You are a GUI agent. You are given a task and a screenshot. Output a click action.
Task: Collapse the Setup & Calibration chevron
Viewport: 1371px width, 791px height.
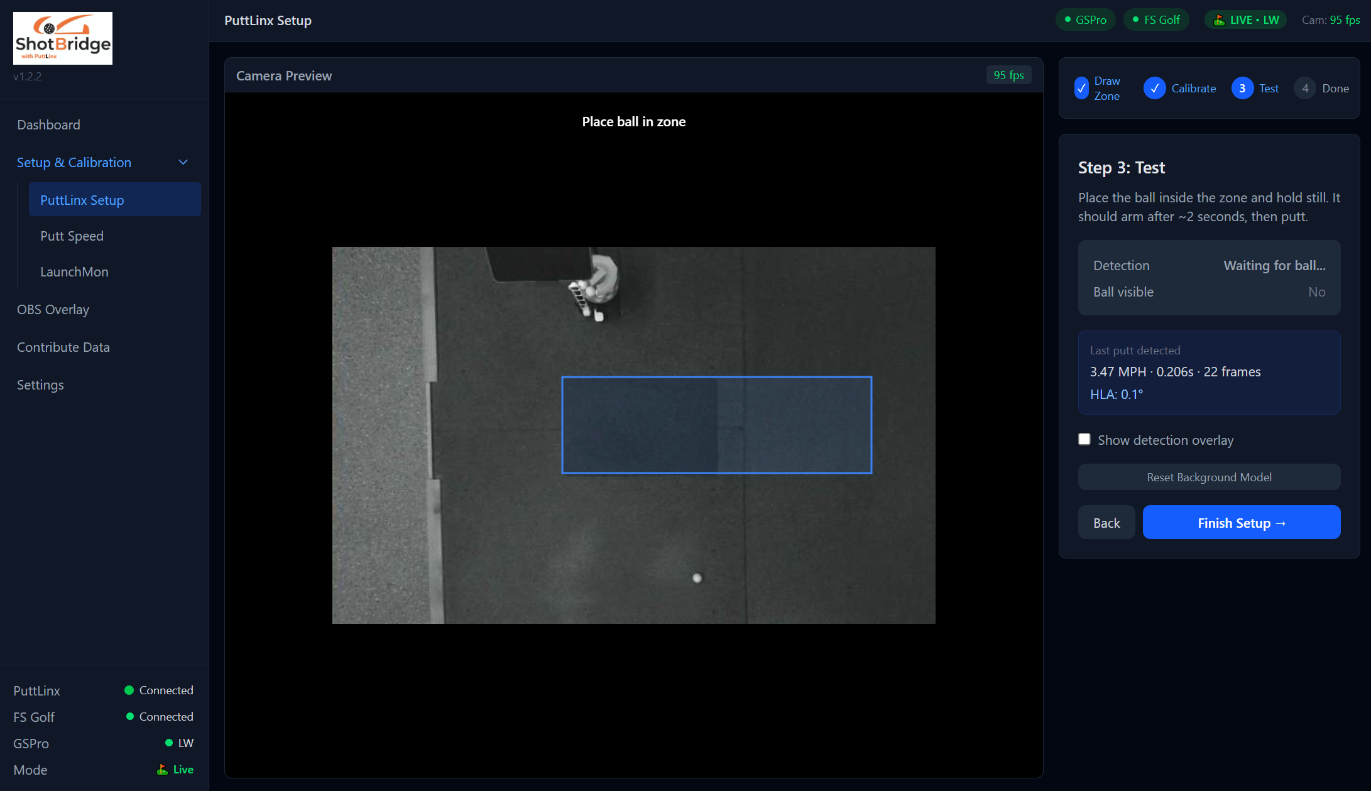point(183,162)
